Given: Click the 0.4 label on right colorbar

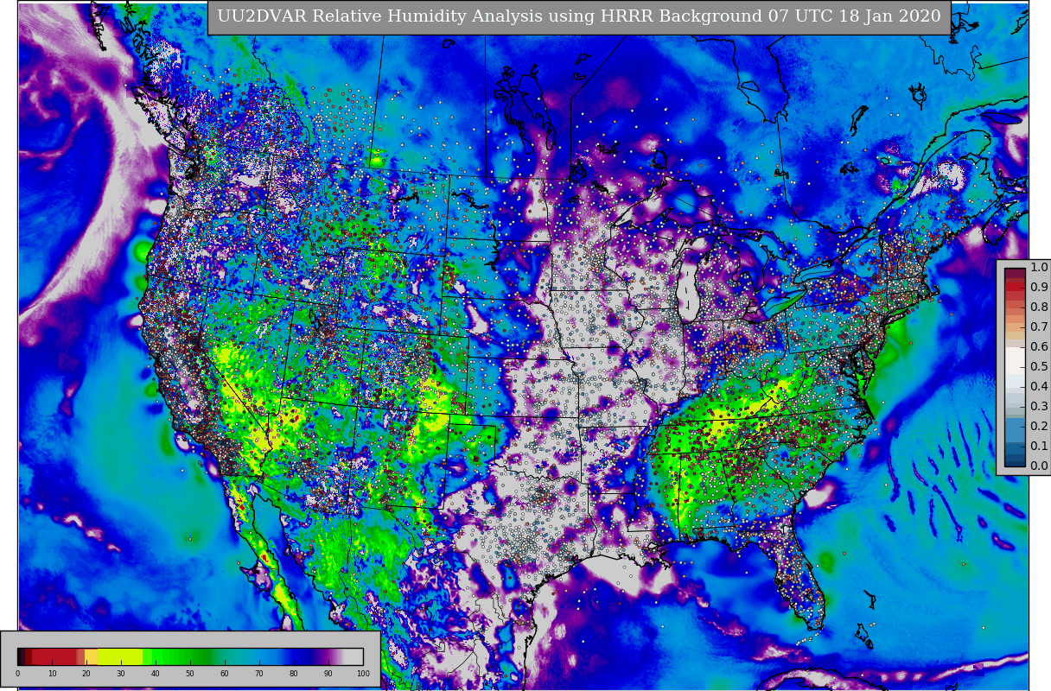Looking at the screenshot, I should pos(1039,387).
